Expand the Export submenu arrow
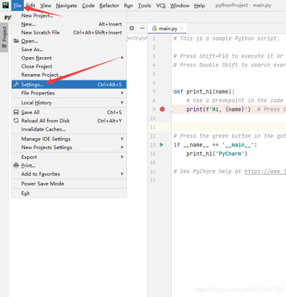The width and height of the screenshot is (286, 297). point(122,157)
